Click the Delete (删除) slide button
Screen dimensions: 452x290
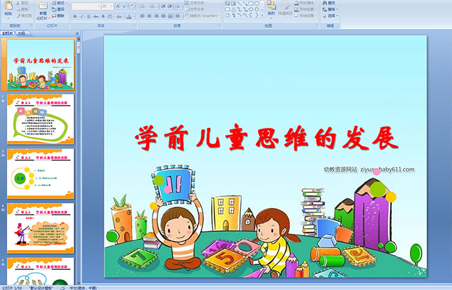(x=58, y=16)
